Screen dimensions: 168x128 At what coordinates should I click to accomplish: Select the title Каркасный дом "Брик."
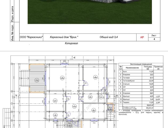click(64, 37)
